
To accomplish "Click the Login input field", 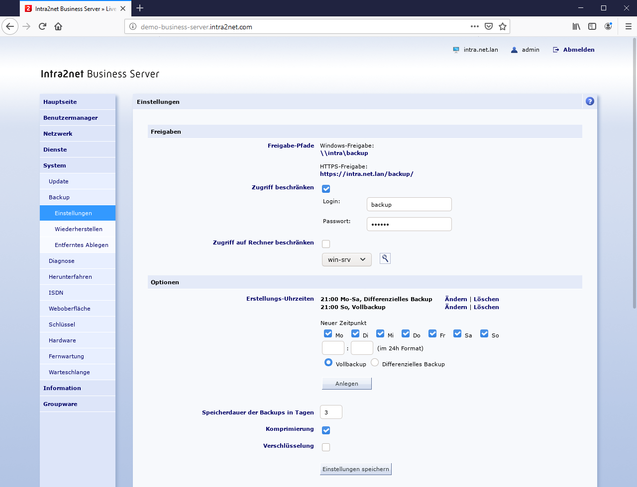I will (x=409, y=204).
